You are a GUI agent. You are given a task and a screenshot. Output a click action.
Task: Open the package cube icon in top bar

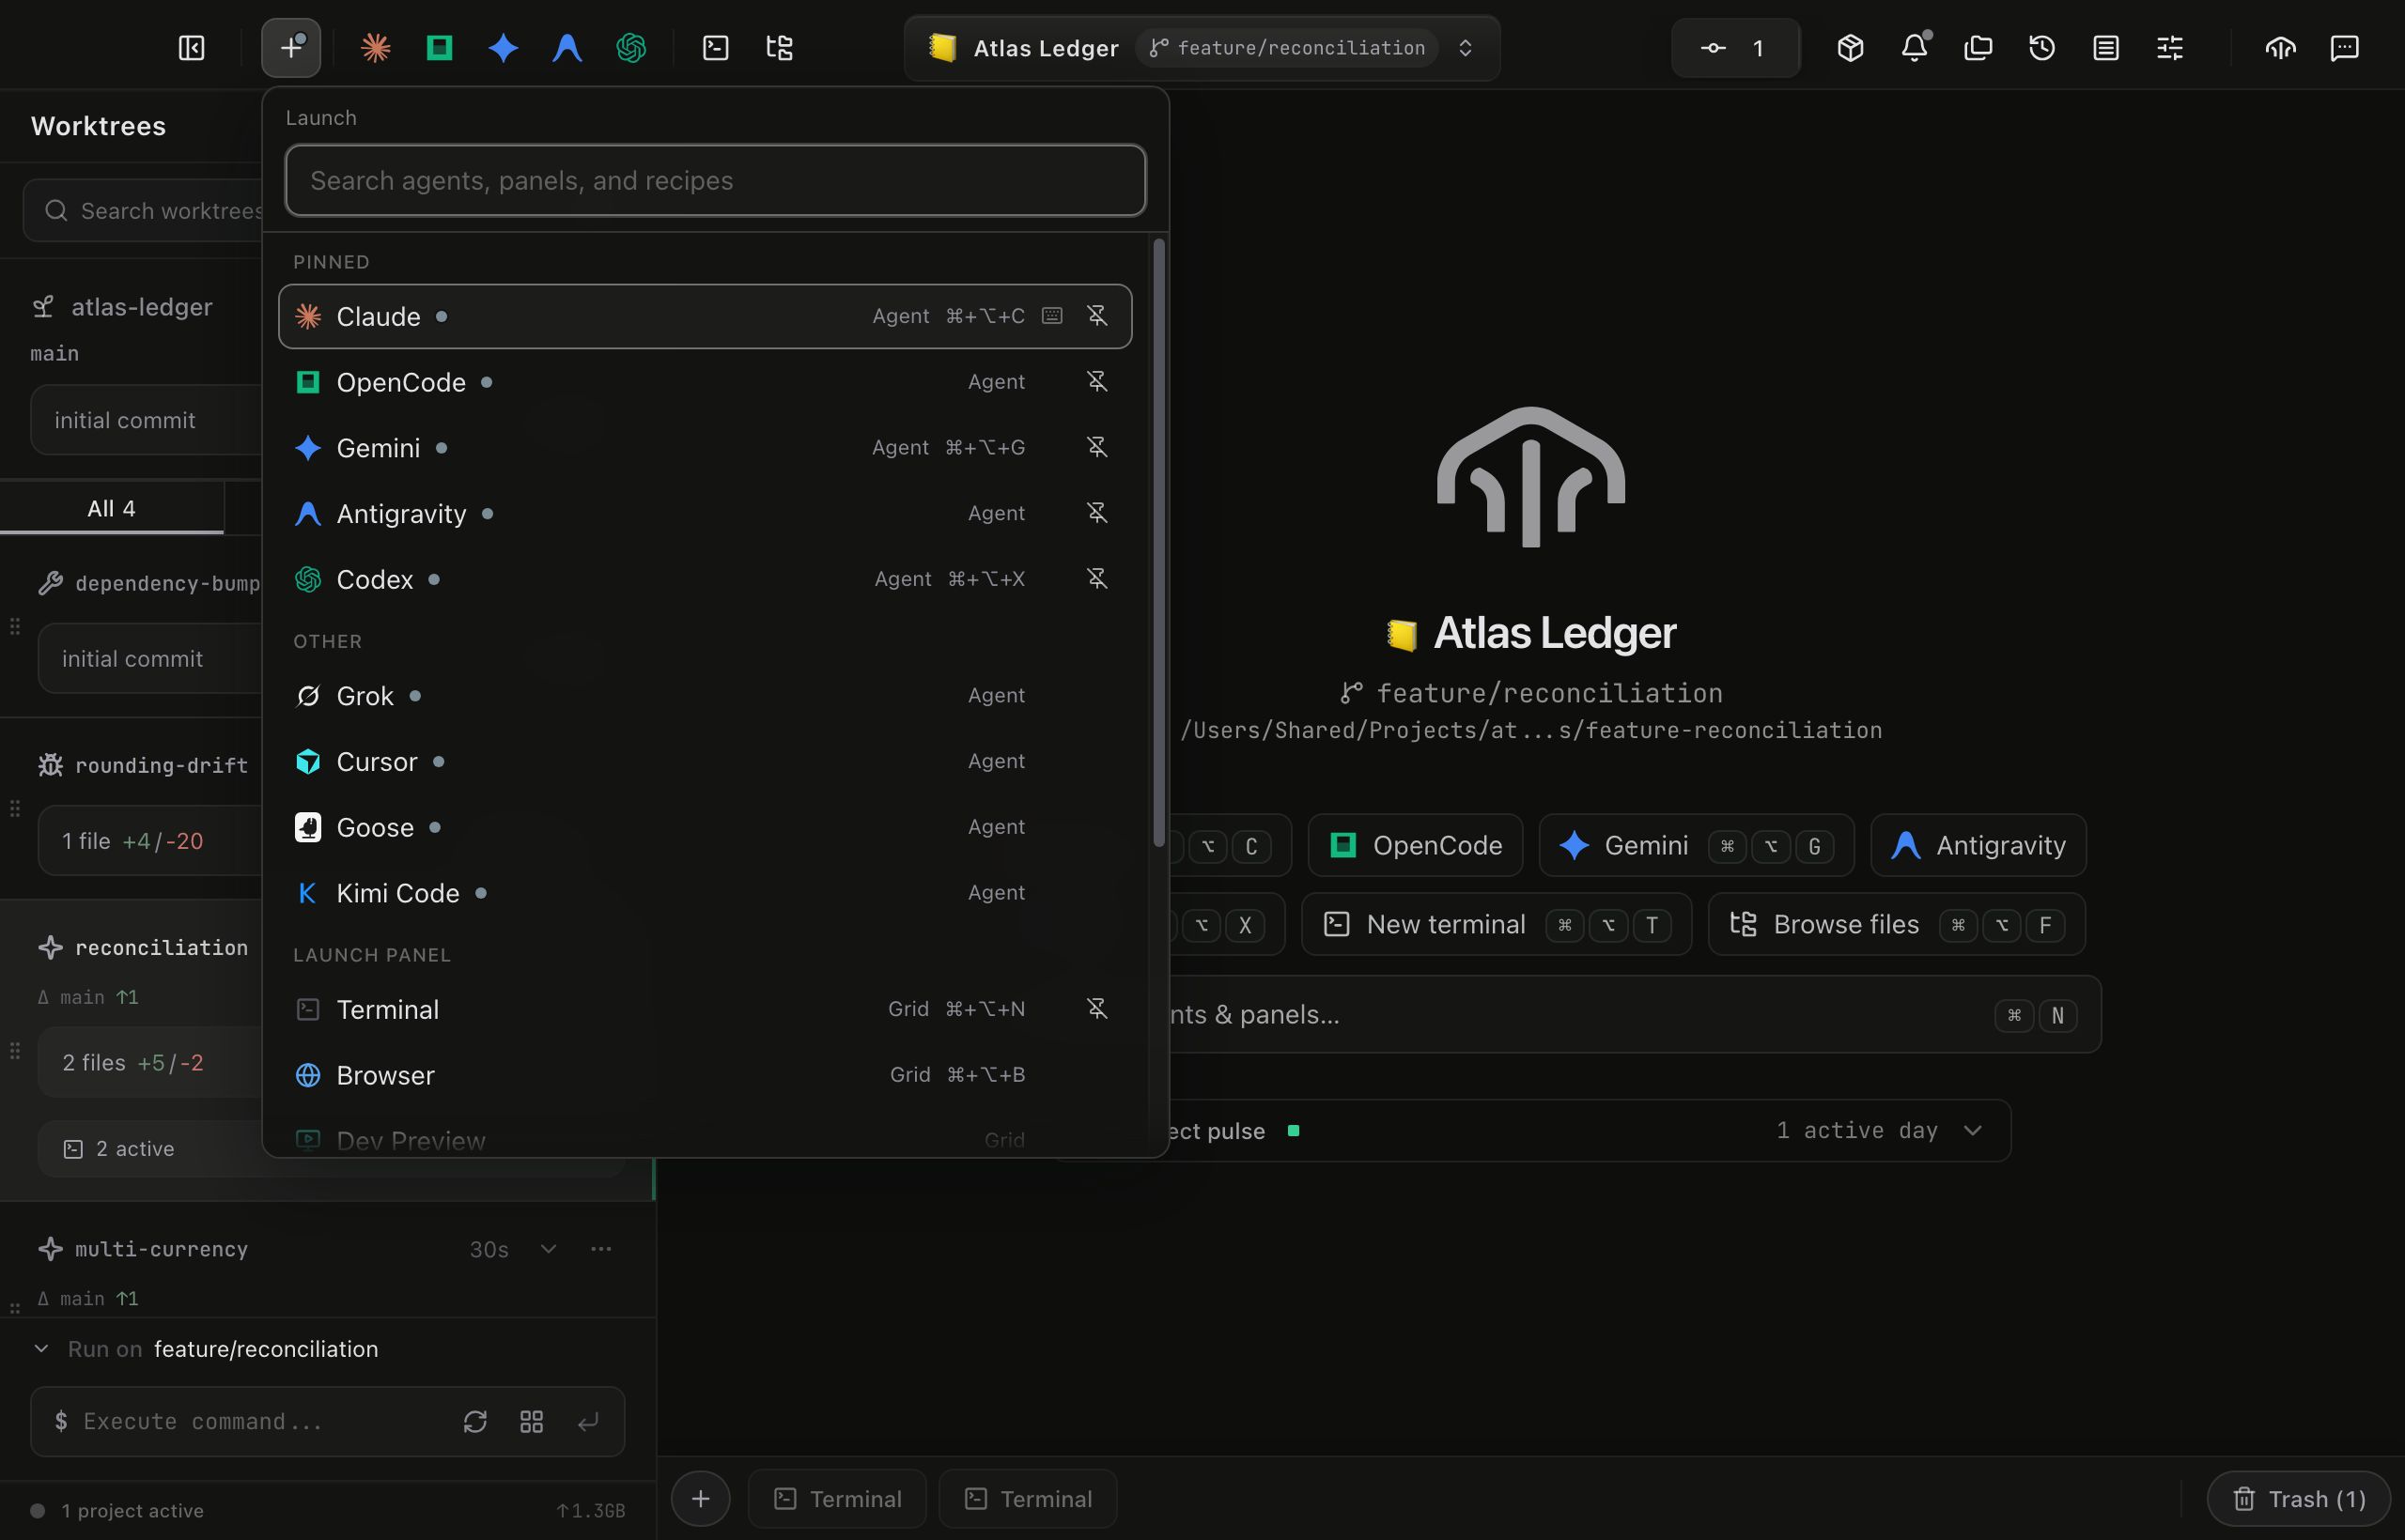(x=1851, y=48)
